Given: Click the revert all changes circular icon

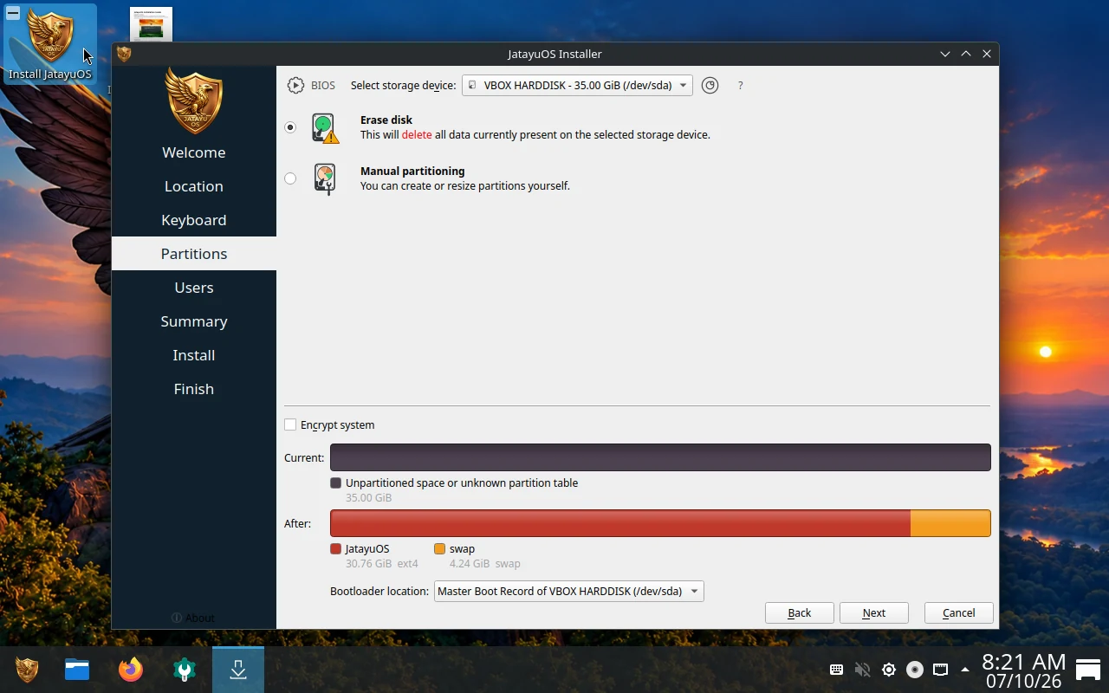Looking at the screenshot, I should pos(710,85).
